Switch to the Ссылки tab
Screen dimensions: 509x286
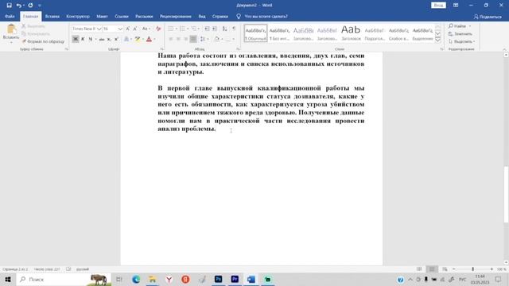pyautogui.click(x=122, y=16)
